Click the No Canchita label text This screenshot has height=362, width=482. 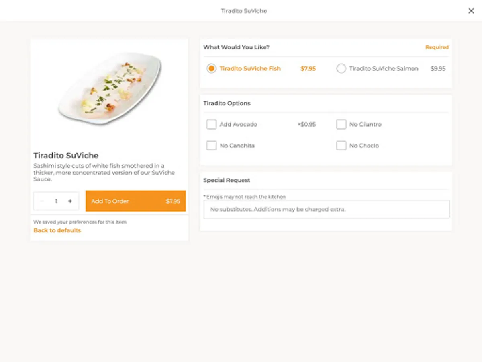[237, 146]
